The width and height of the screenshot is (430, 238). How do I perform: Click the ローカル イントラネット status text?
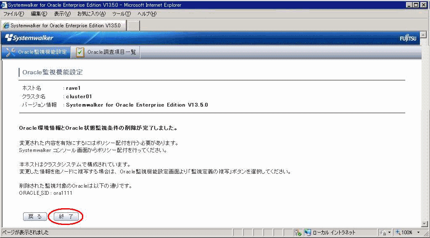tap(334, 233)
